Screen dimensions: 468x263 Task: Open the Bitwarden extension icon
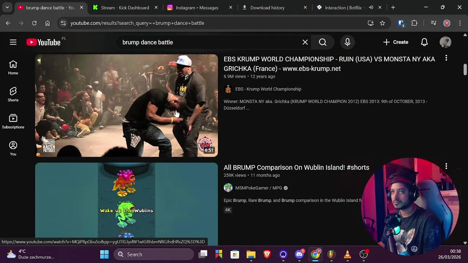[401, 23]
